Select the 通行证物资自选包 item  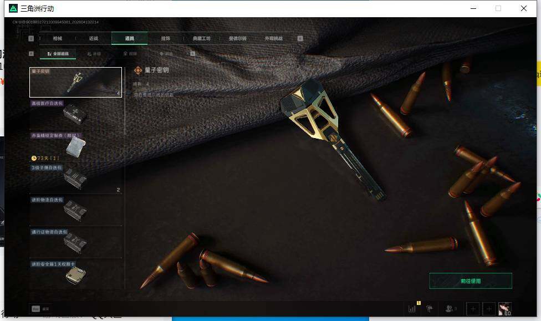[x=75, y=243]
